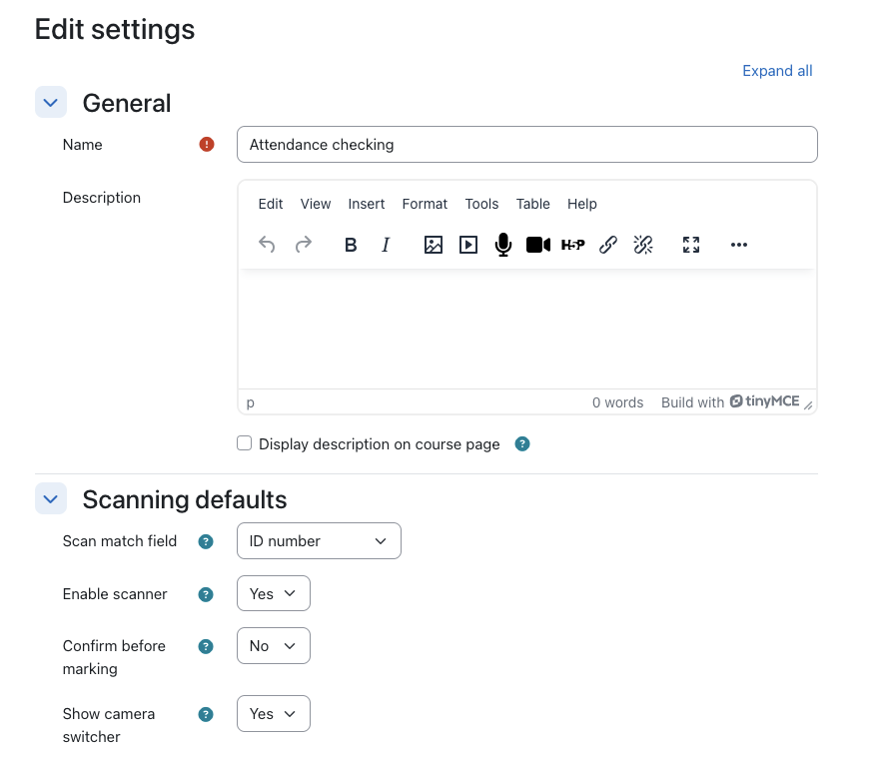Collapse the Scanning defaults section
This screenshot has width=895, height=760.
coord(51,499)
